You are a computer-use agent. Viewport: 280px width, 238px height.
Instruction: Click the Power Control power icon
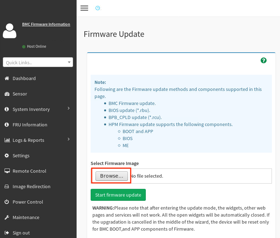pos(7,202)
